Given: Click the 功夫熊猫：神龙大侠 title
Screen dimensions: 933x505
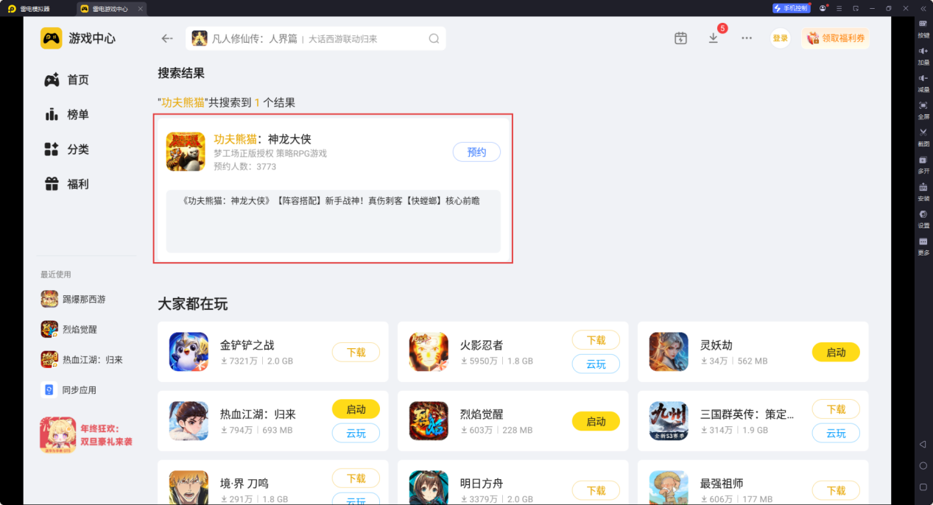Looking at the screenshot, I should [x=263, y=139].
